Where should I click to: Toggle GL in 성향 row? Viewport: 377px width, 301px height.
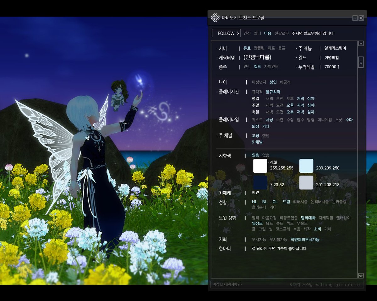point(275,202)
